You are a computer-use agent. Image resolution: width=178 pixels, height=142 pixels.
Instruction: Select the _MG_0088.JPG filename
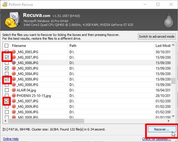click(x=27, y=85)
